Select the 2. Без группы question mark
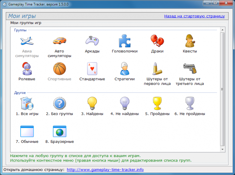The height and width of the screenshot is (175, 235). [60, 103]
